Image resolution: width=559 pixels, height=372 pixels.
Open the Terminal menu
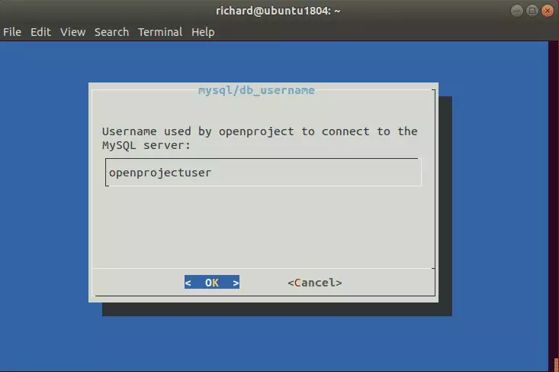tap(160, 32)
